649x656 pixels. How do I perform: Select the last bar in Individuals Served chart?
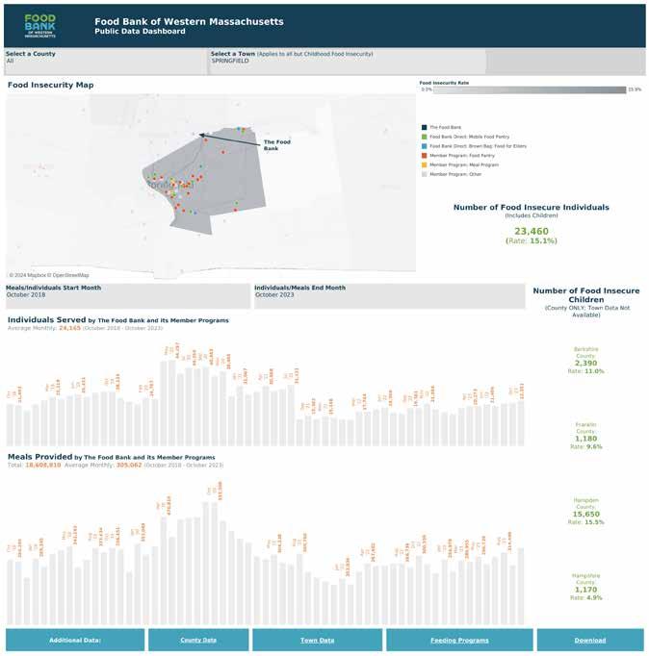click(x=521, y=423)
